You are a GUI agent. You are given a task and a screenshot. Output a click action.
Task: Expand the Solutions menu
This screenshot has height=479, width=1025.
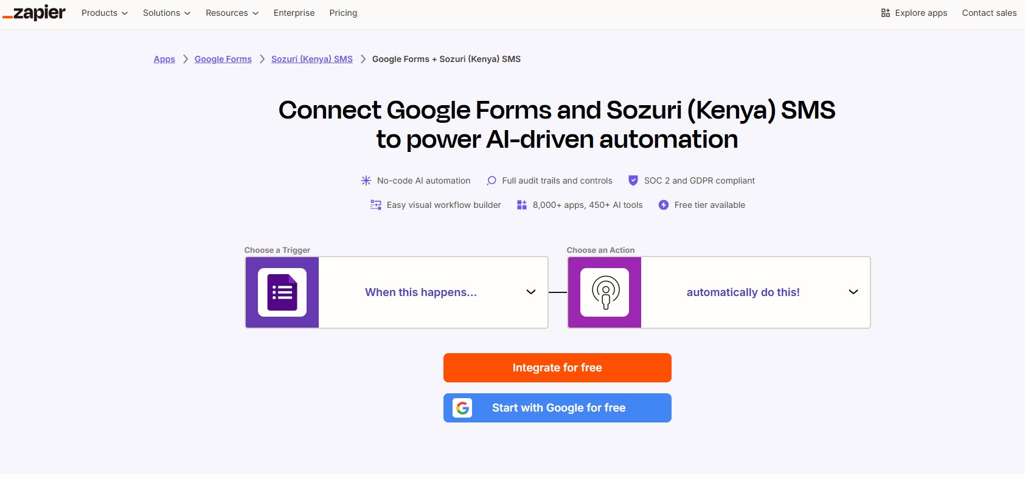(x=167, y=13)
